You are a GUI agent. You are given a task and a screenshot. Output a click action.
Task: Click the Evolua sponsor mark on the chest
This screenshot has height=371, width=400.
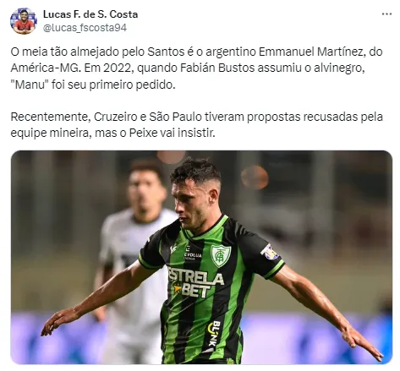(x=192, y=254)
